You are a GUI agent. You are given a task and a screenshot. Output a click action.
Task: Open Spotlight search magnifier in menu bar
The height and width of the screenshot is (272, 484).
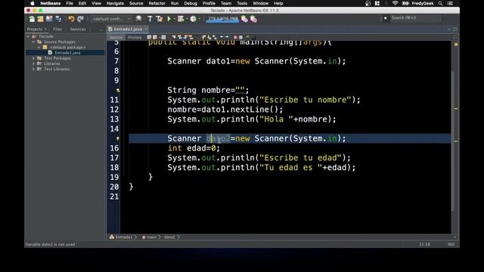click(440, 3)
